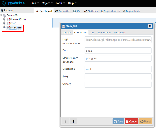
Task: Click the pgAdmin 4 title text
Action: pyautogui.click(x=16, y=3)
